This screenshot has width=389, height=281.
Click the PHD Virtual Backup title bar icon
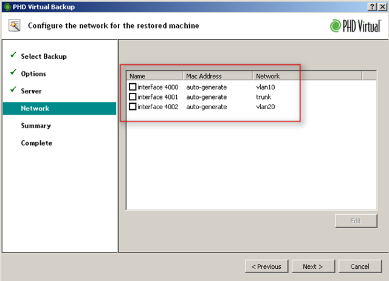(7, 5)
